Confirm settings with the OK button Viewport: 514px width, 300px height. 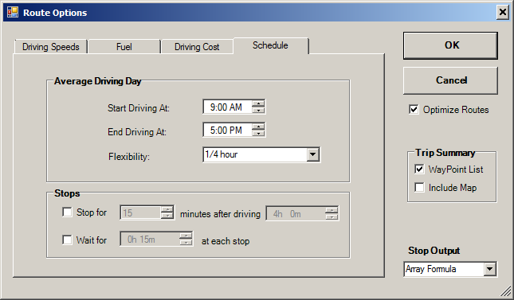[x=450, y=45]
